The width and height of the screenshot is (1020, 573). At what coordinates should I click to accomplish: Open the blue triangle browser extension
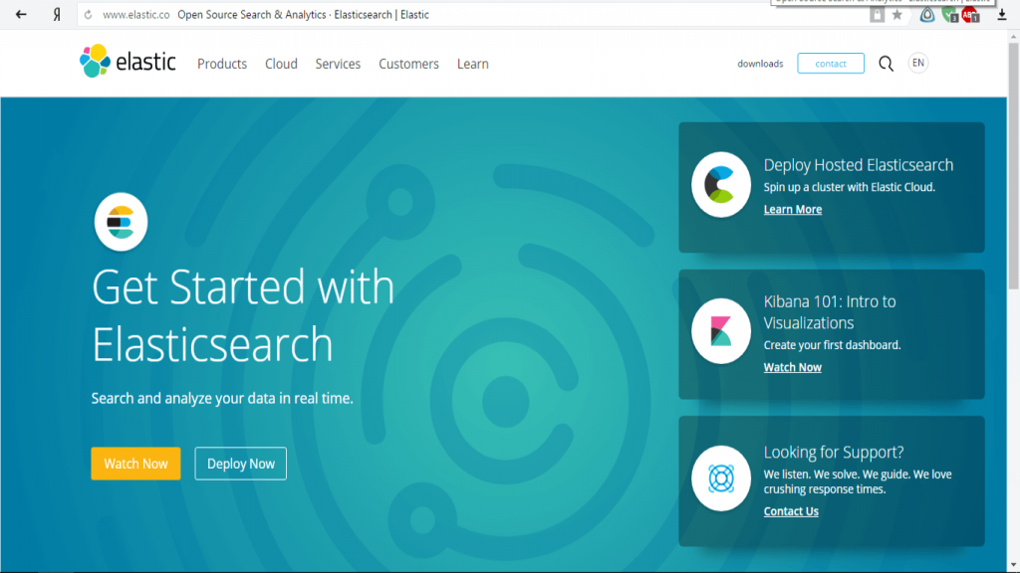tap(927, 15)
